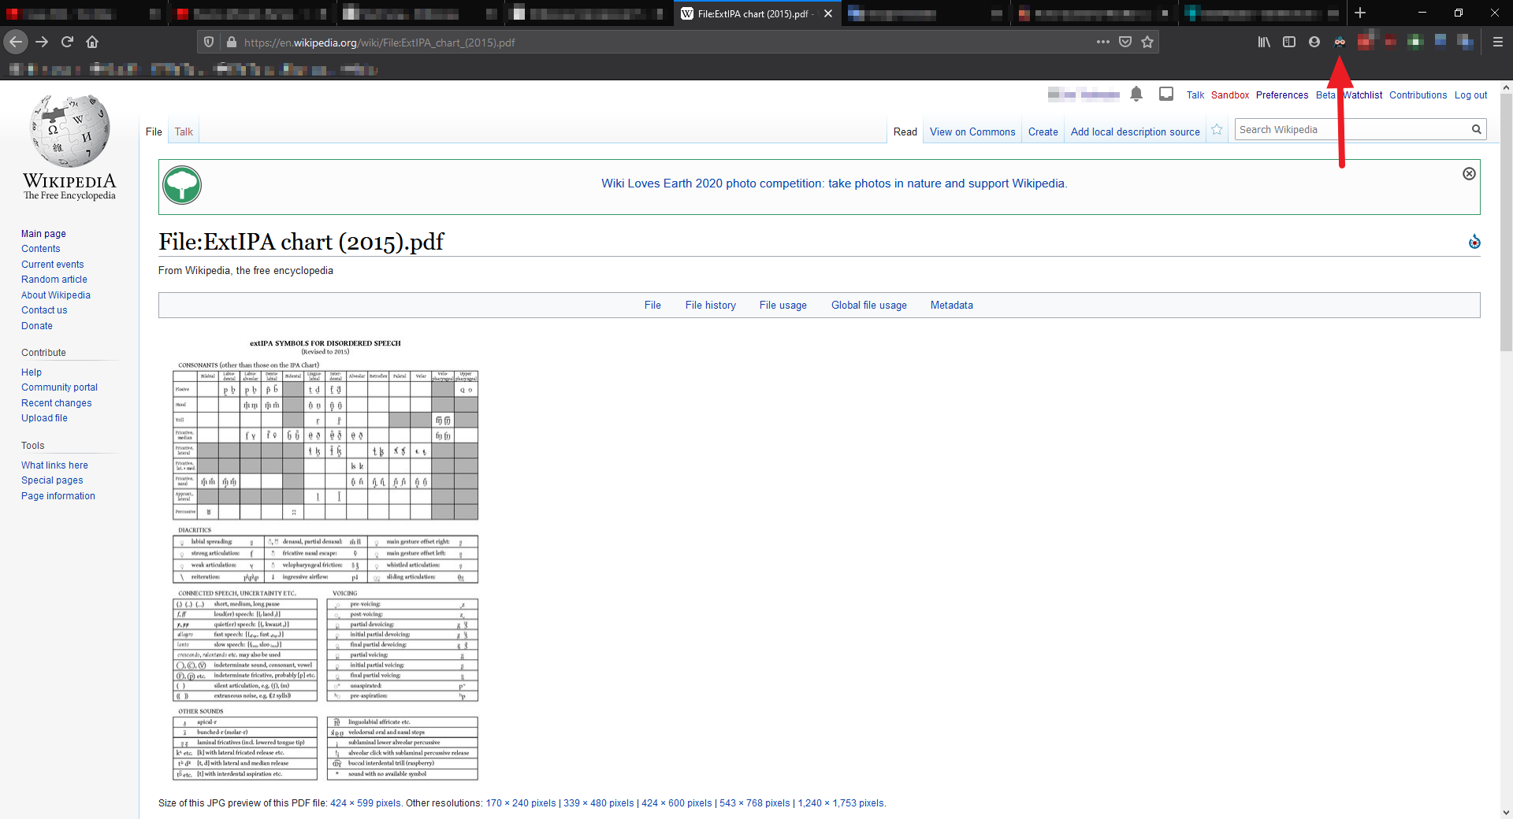Viewport: 1513px width, 819px height.
Task: Toggle the sidebar using the sidebar toolbar icon
Action: pyautogui.click(x=1289, y=42)
